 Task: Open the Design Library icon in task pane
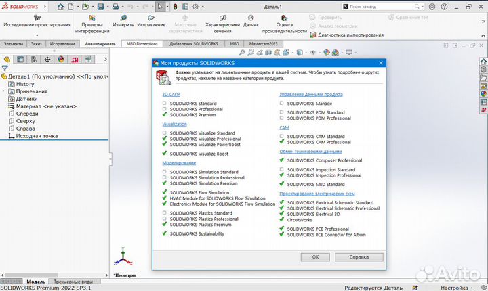(483, 69)
